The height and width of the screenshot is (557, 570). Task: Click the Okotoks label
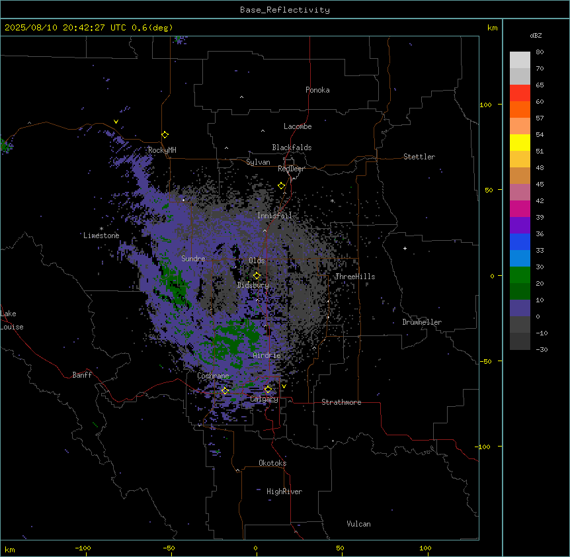click(272, 463)
